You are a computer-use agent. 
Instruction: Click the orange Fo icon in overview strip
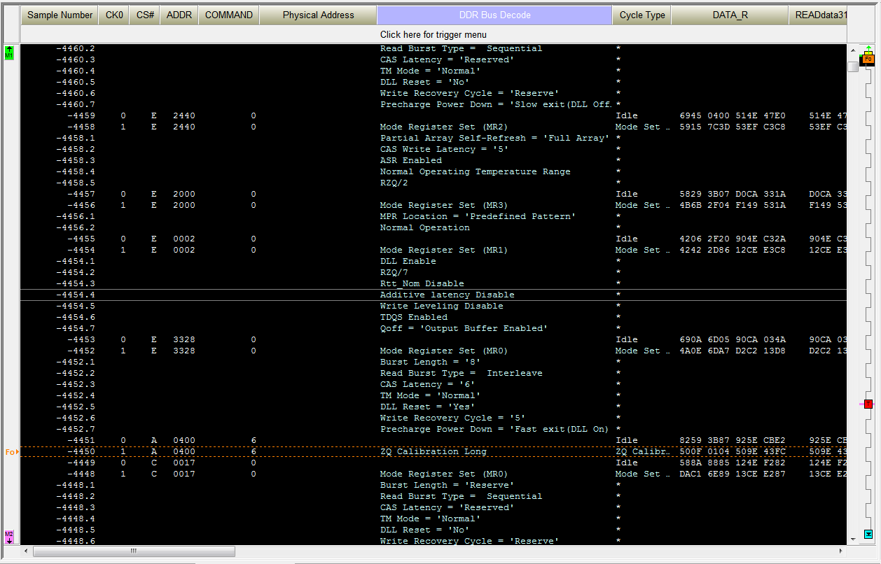coord(868,59)
